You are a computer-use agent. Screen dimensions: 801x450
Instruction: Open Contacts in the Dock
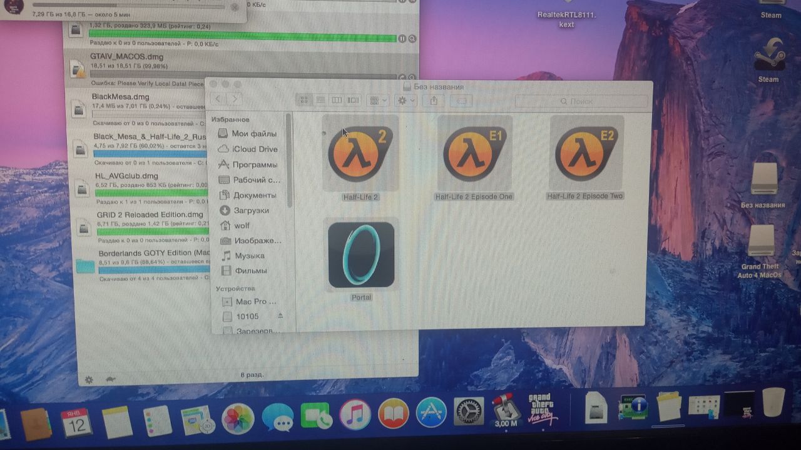point(36,424)
